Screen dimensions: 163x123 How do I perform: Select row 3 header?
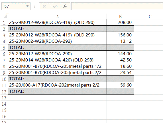[x=4, y=35]
